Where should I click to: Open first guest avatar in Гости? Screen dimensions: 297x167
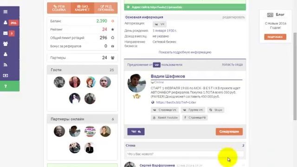tap(59, 82)
